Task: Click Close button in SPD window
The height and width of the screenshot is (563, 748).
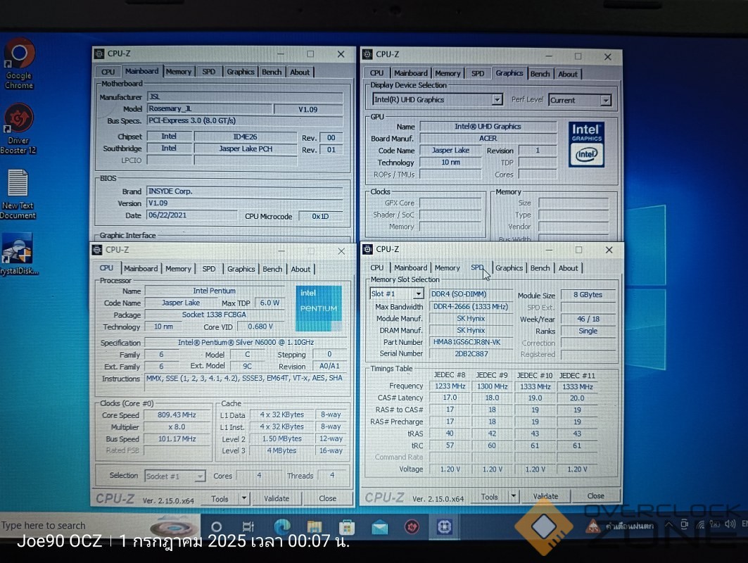Action: point(595,495)
